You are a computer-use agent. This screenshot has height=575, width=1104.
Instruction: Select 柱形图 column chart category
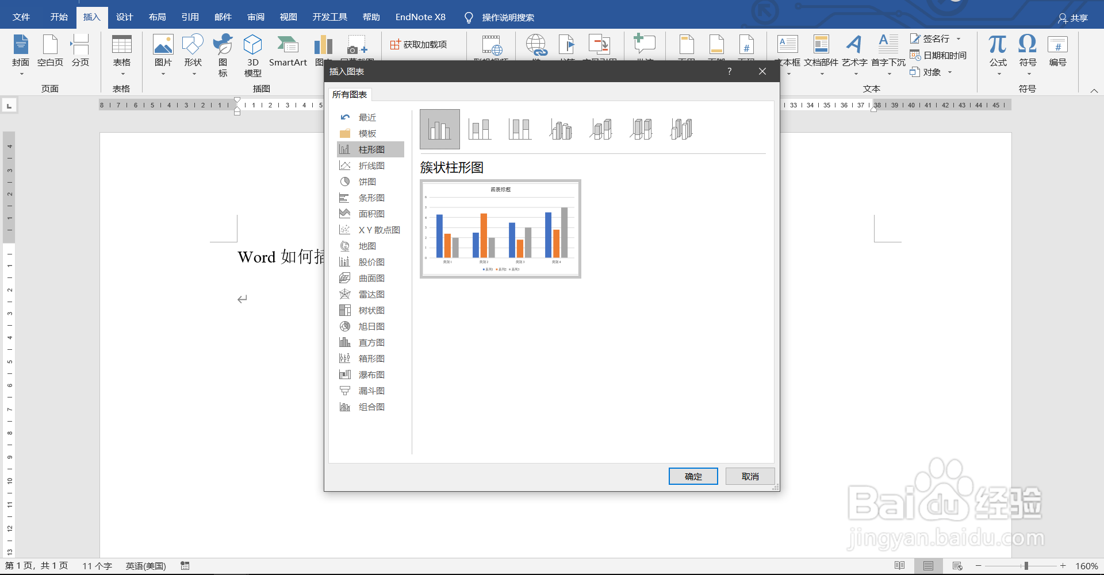click(x=370, y=149)
